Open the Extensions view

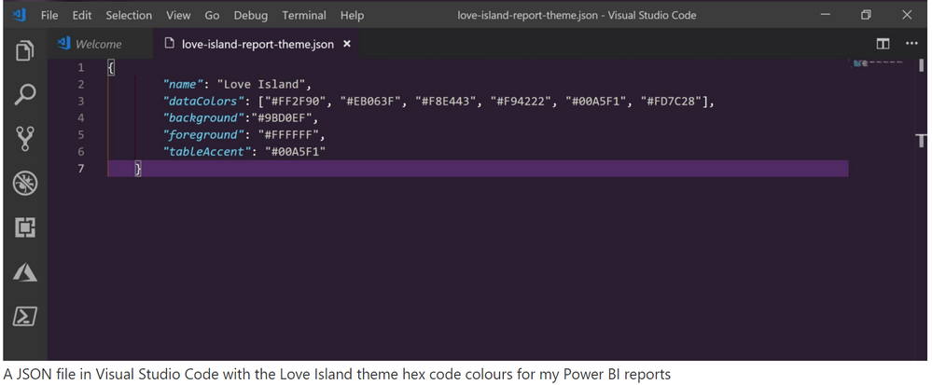[25, 227]
